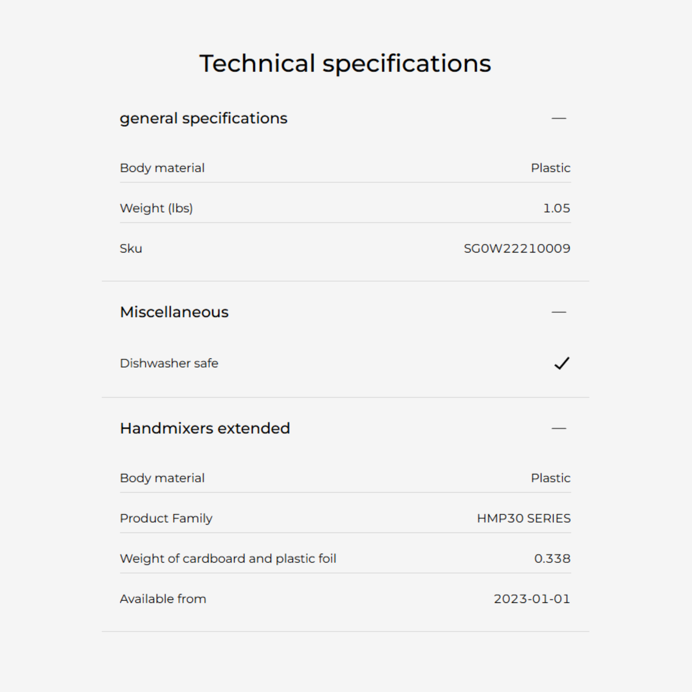This screenshot has height=692, width=692.
Task: Click Plastic value under general specifications
Action: (x=550, y=168)
